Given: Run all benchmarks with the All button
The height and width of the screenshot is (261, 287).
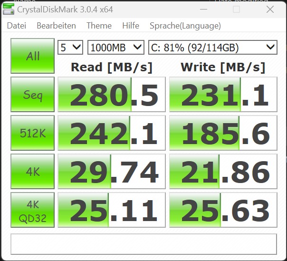Looking at the screenshot, I should click(33, 56).
